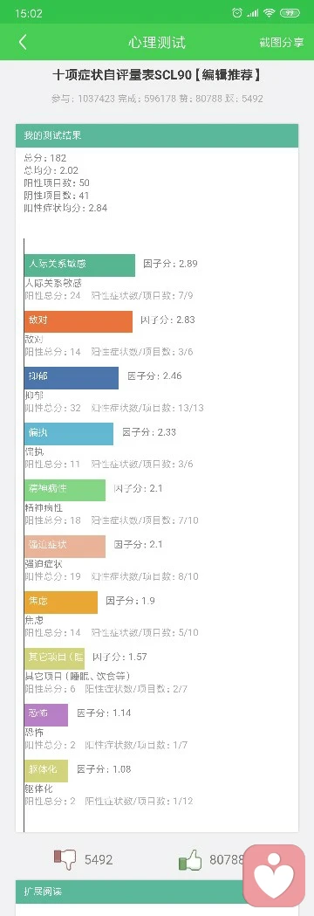Select the dark blue 抑郁 bar

(72, 377)
